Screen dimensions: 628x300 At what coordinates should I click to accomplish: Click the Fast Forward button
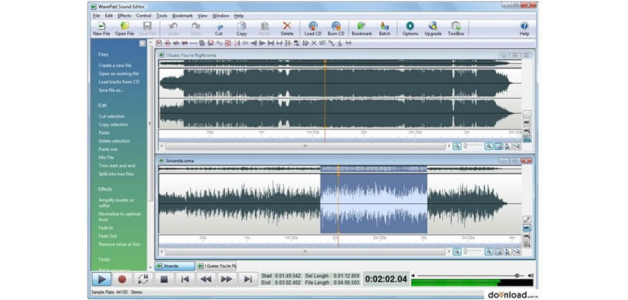tap(226, 279)
